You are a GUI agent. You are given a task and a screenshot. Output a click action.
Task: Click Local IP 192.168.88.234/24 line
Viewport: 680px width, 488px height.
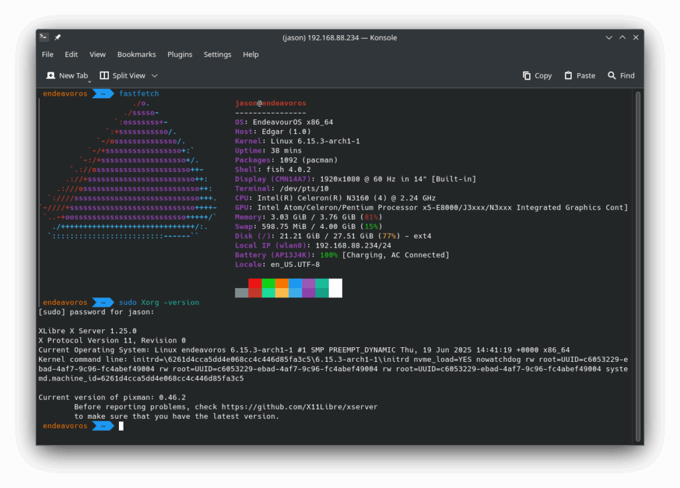313,246
